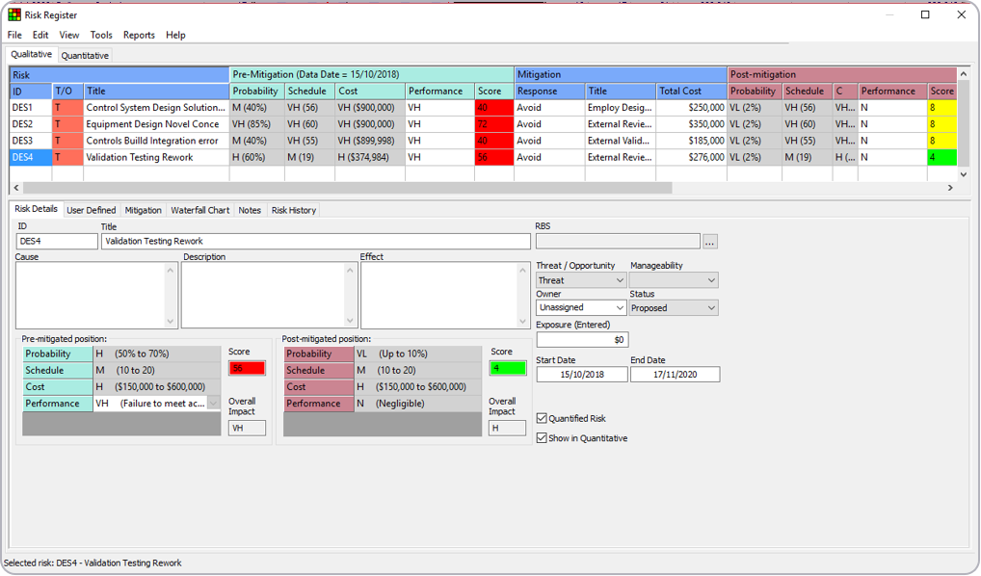Toggle Show in Quantitative checkbox

pos(542,438)
